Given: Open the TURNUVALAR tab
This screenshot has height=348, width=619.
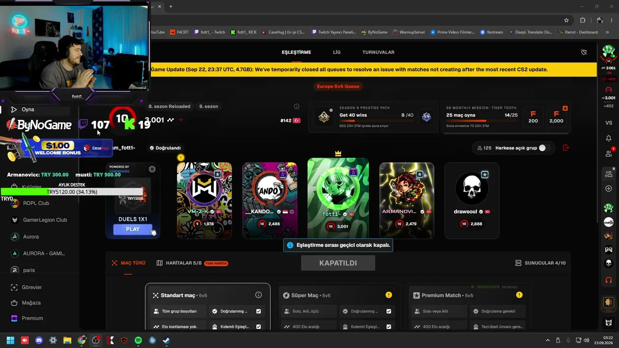Looking at the screenshot, I should tap(378, 52).
